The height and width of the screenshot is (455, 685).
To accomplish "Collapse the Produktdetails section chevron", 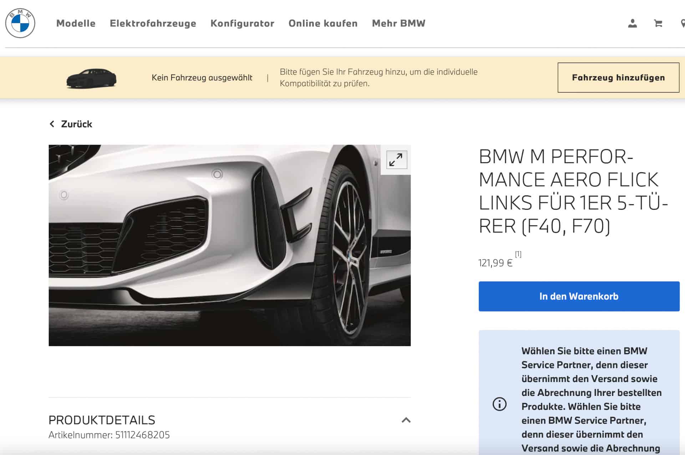I will [406, 420].
